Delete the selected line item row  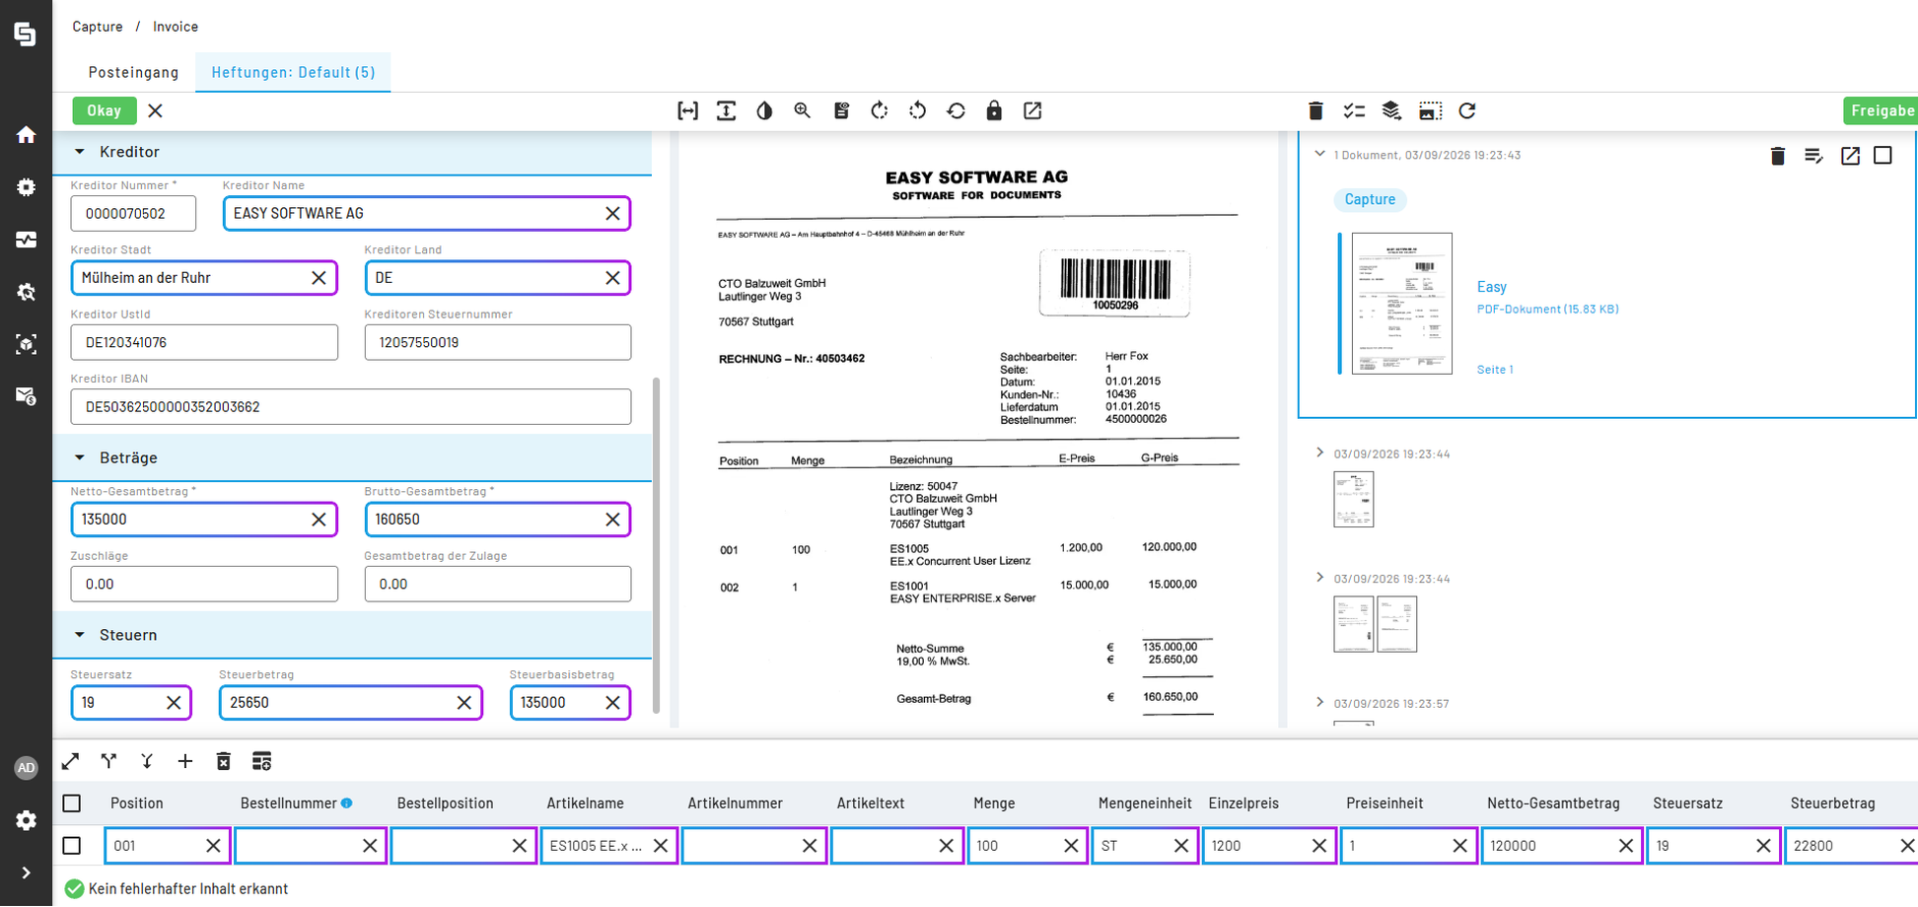(x=224, y=761)
